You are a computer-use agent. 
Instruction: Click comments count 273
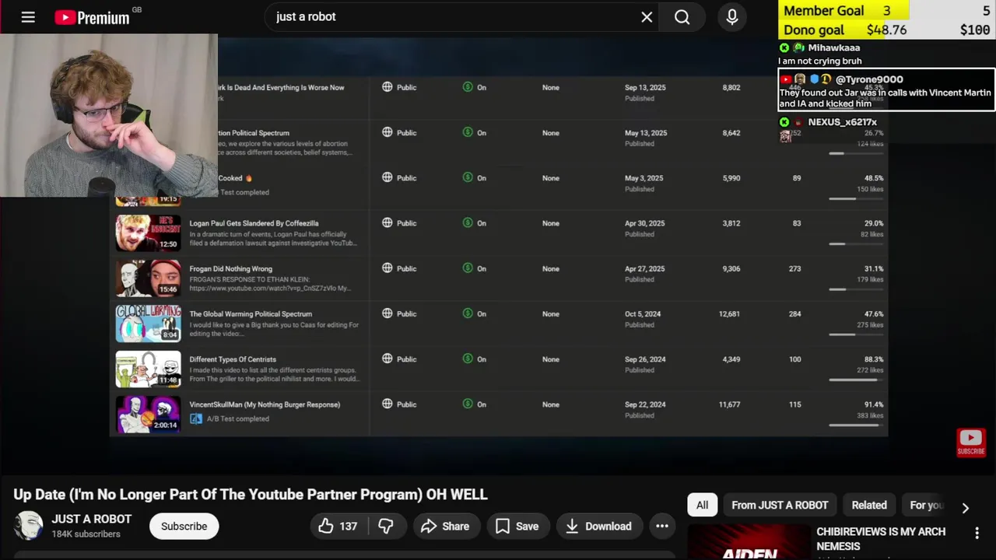(x=794, y=269)
